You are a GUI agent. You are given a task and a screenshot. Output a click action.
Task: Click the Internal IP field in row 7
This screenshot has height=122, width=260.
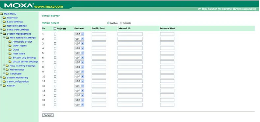click(x=130, y=62)
